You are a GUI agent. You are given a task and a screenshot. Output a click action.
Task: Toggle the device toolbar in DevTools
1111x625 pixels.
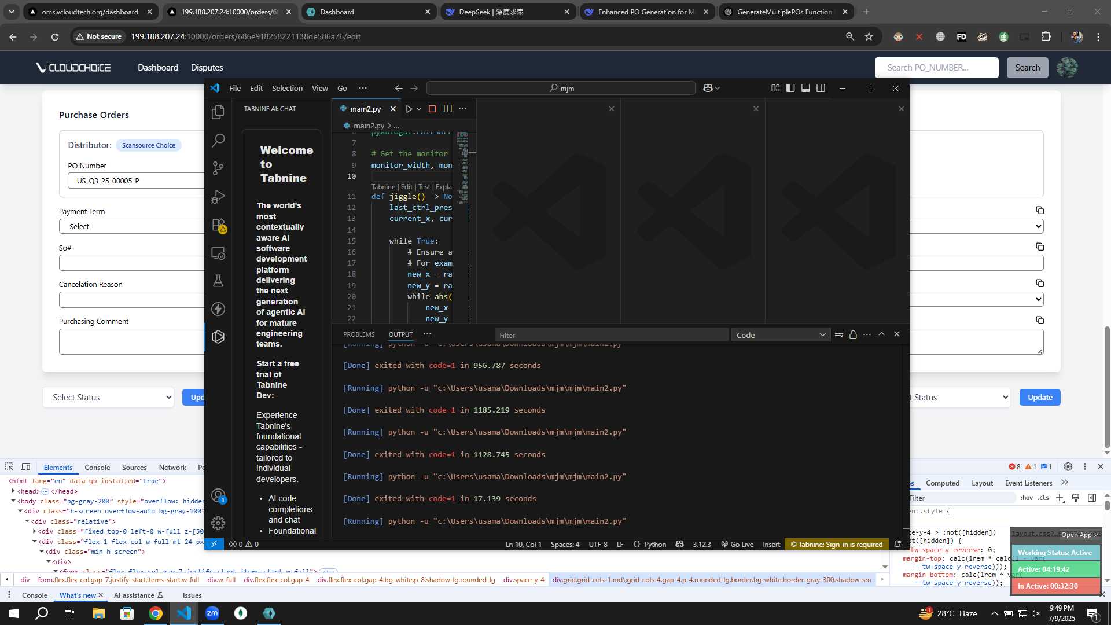click(x=25, y=467)
